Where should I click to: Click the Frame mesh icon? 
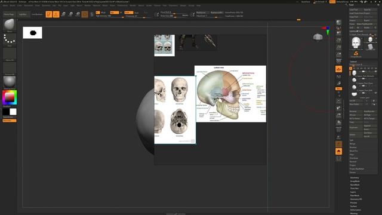[338, 101]
